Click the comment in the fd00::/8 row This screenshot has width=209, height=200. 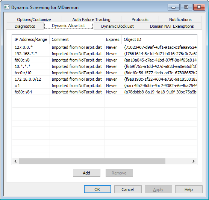click(77, 60)
